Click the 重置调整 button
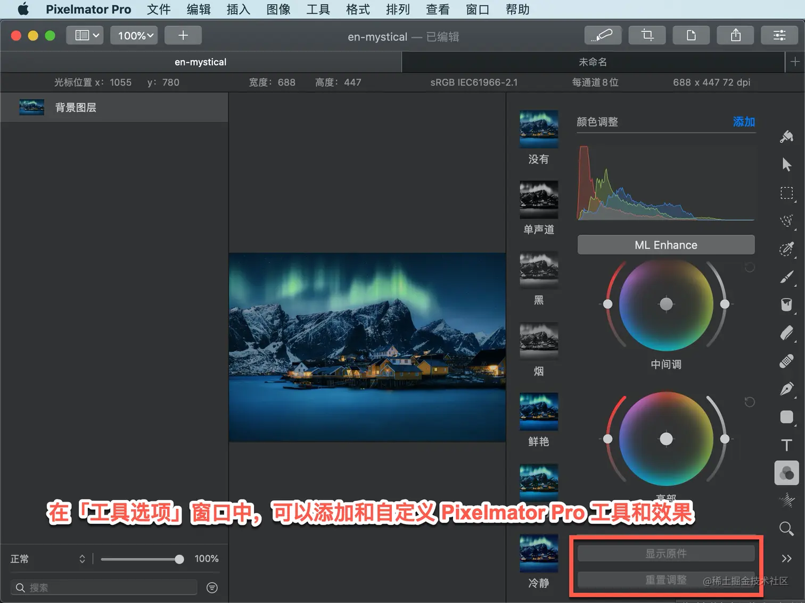This screenshot has width=805, height=603. coord(666,580)
